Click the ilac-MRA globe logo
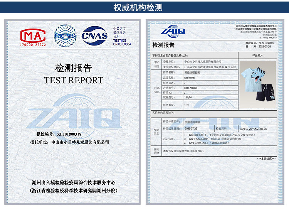 (65, 35)
